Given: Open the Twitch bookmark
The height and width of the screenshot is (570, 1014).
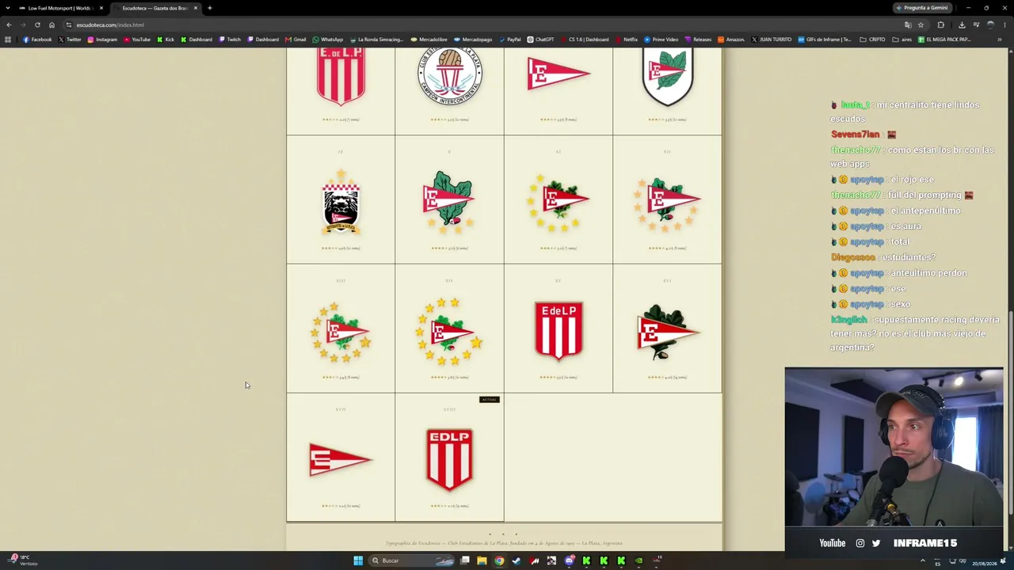Looking at the screenshot, I should pyautogui.click(x=230, y=40).
